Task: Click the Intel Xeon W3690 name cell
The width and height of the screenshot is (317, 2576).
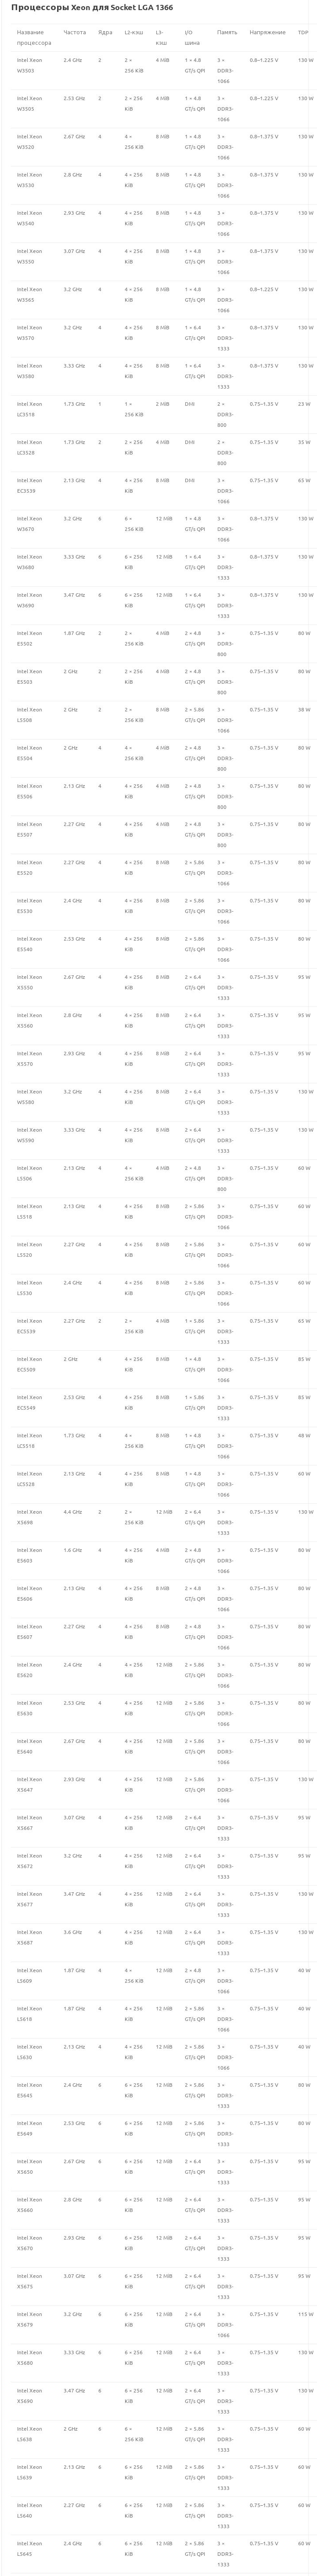Action: [x=29, y=600]
